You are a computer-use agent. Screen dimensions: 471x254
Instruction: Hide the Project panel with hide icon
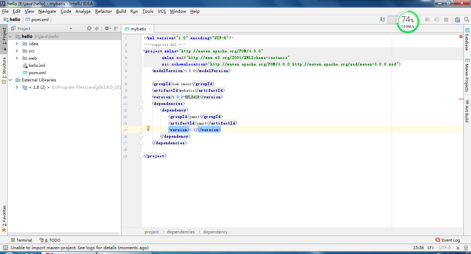click(116, 29)
